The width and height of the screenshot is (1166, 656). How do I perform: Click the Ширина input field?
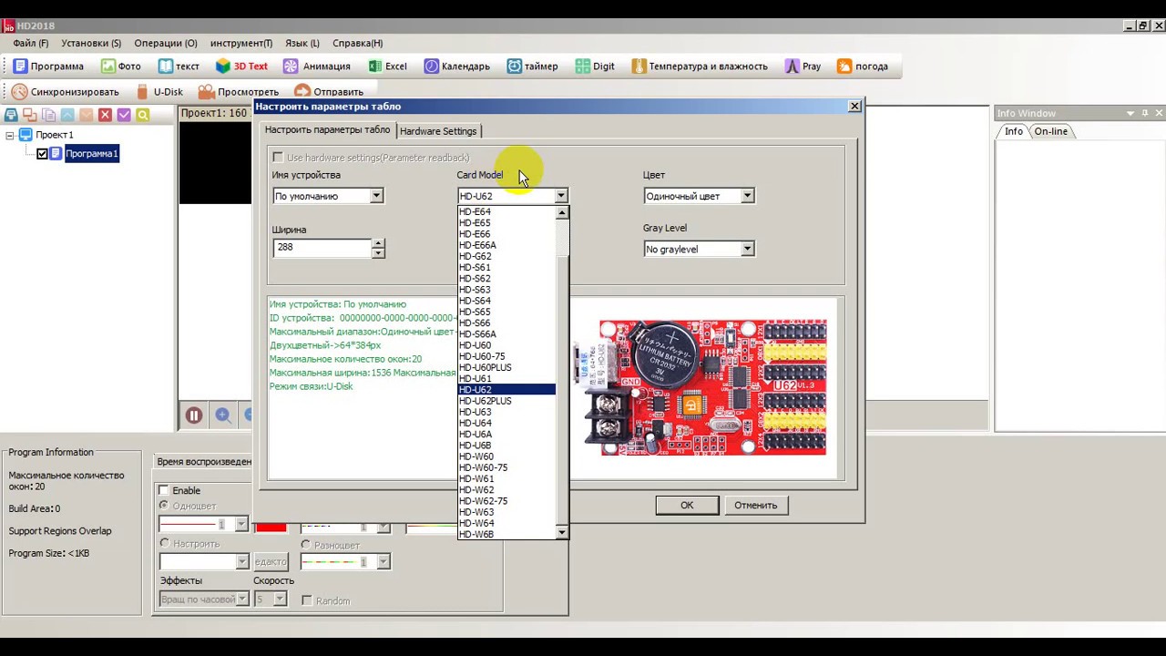click(x=322, y=247)
